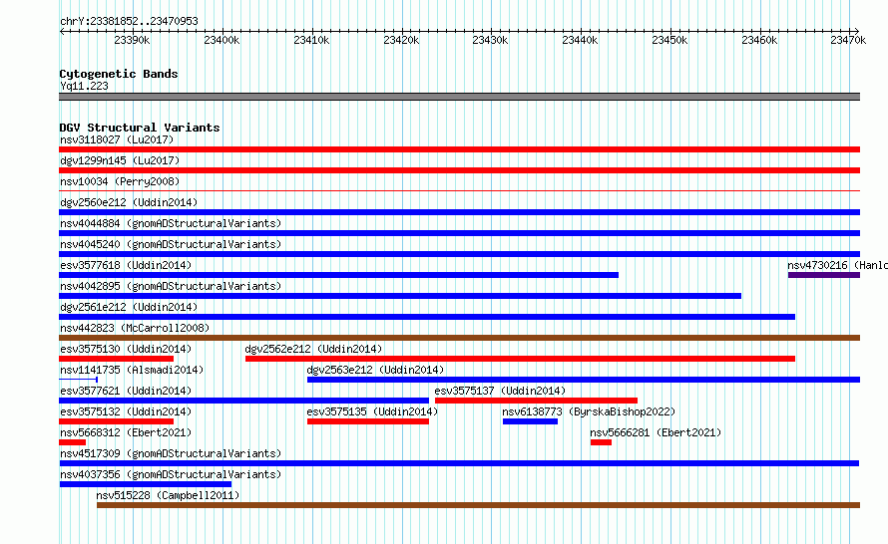Open esv3577621 (Uddin2014) label
This screenshot has height=544, width=888.
[126, 391]
